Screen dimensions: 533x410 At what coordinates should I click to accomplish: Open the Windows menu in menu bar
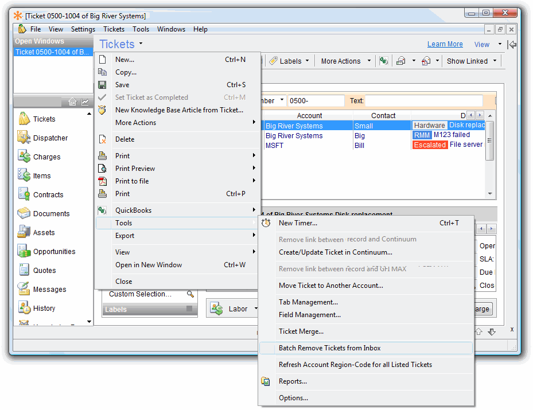point(171,29)
